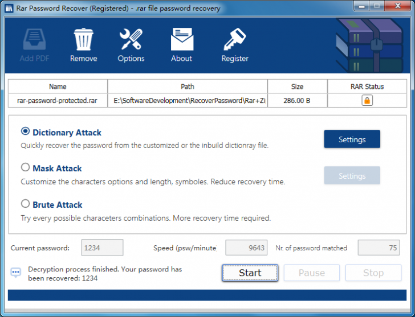This screenshot has height=317, width=415.
Task: Click the Brute Attack label text
Action: click(x=58, y=205)
